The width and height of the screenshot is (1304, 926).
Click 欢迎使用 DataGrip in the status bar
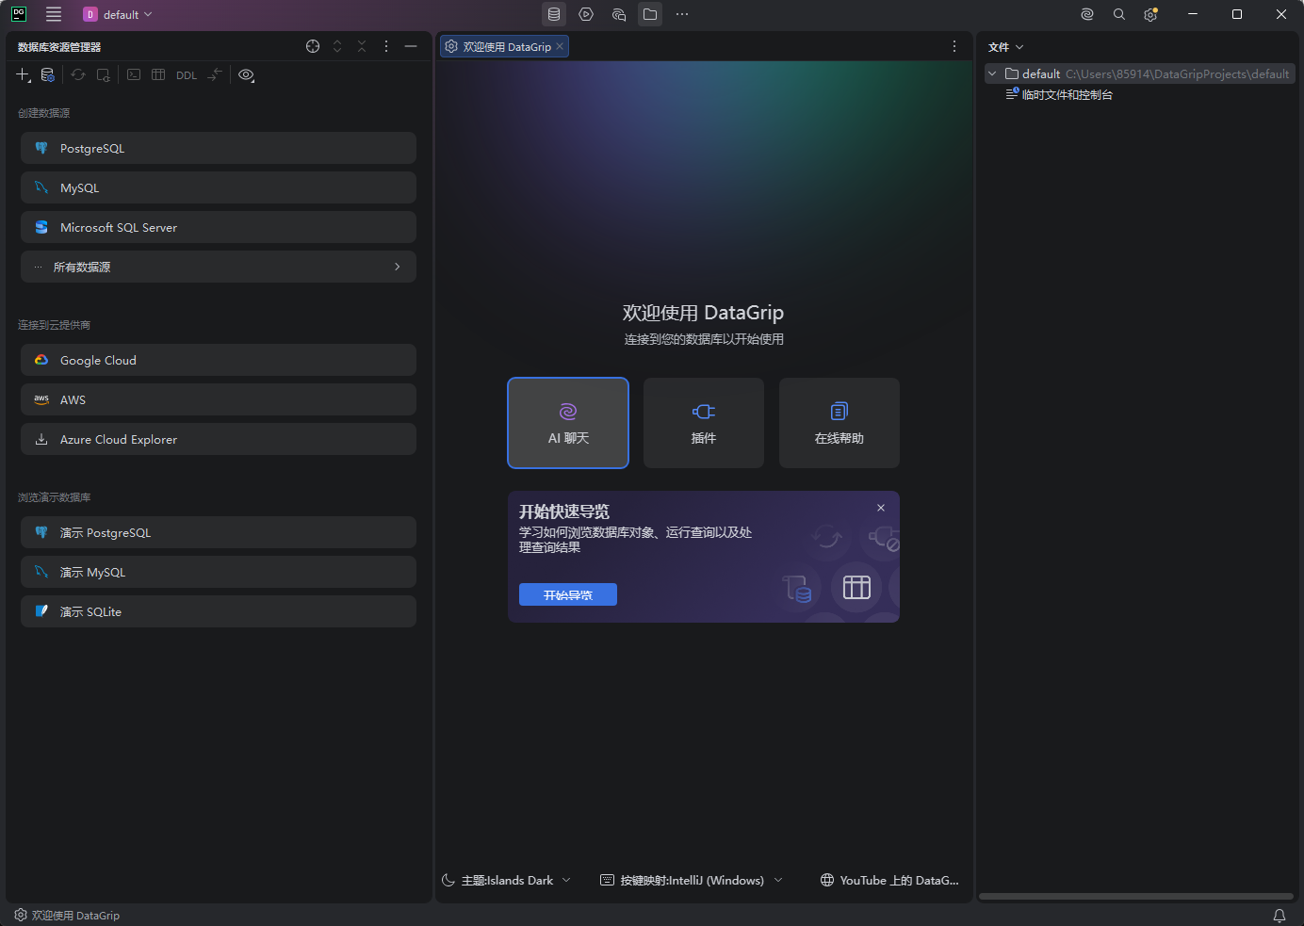tap(67, 915)
